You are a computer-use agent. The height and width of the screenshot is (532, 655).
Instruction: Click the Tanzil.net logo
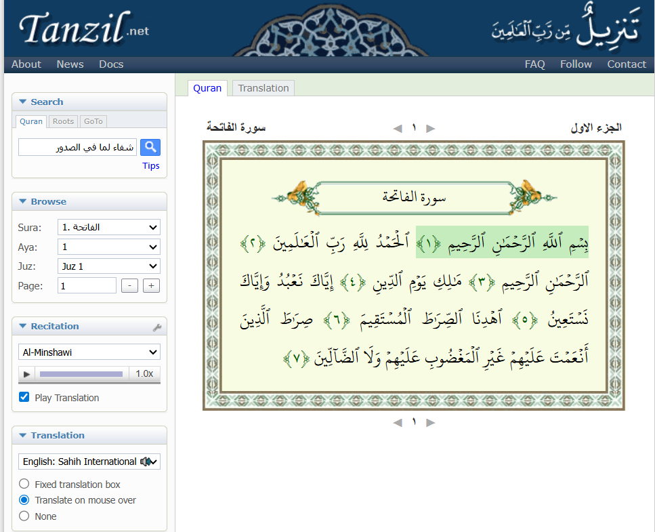coord(83,28)
